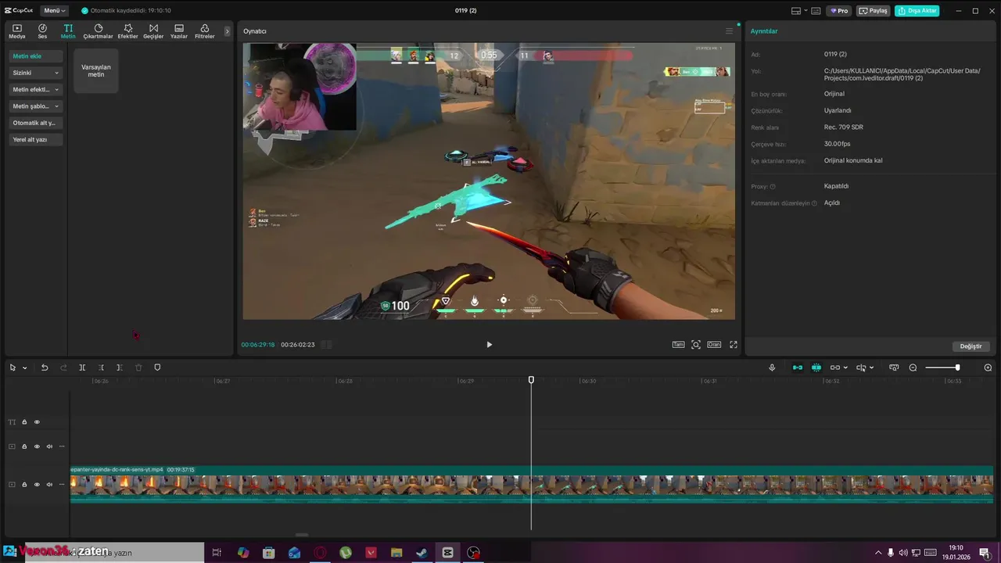Add a marker shield icon
This screenshot has width=1001, height=563.
coord(157,368)
